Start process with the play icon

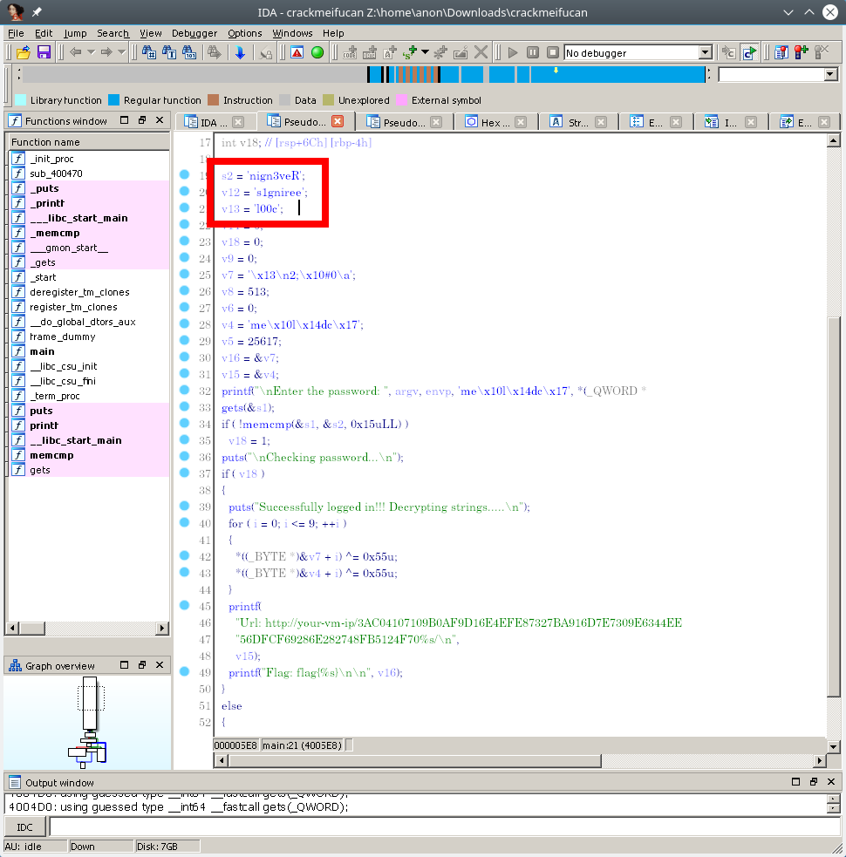tap(513, 52)
